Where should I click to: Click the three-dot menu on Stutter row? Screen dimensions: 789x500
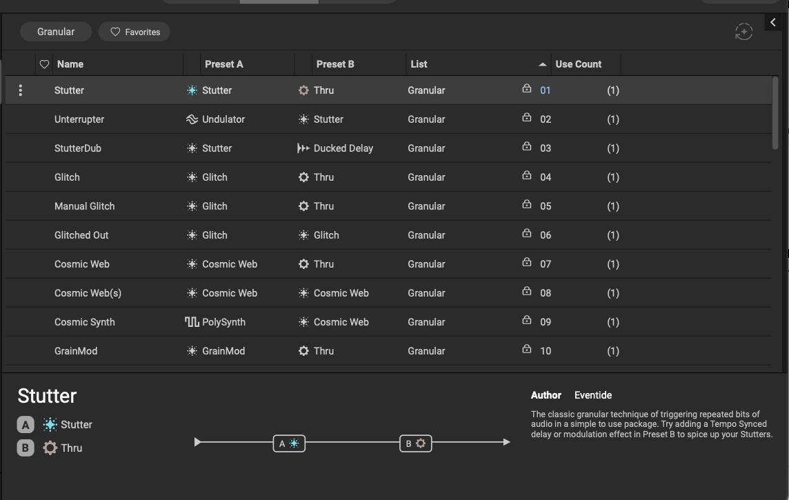point(21,90)
